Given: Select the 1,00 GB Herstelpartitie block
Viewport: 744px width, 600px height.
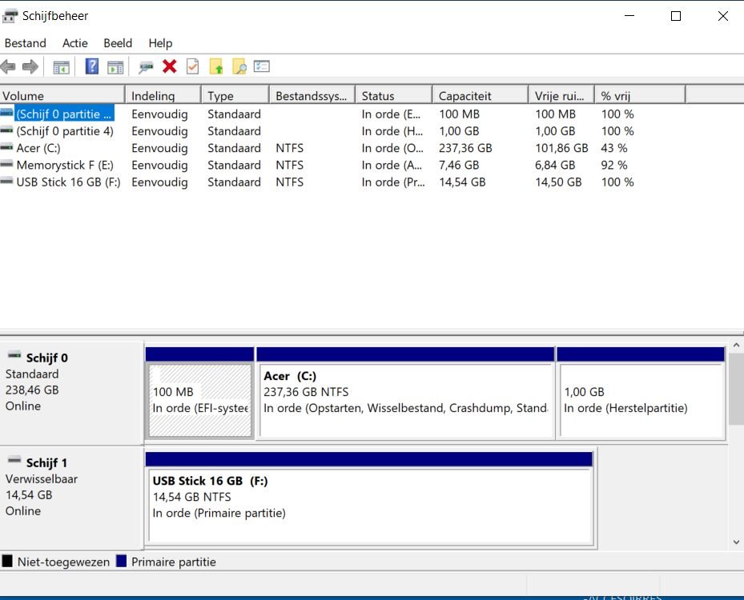Looking at the screenshot, I should coord(641,400).
